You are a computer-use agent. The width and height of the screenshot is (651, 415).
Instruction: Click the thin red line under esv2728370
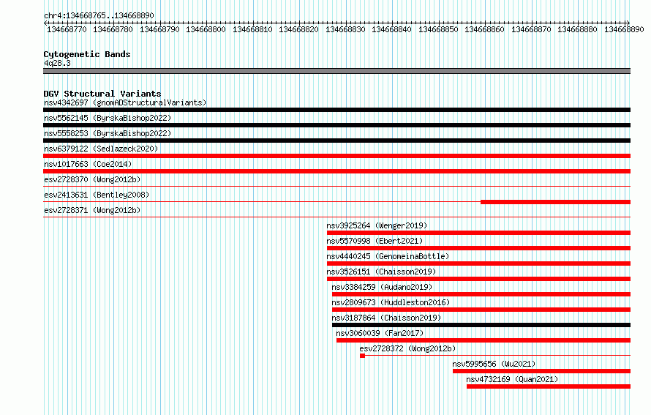[336, 187]
